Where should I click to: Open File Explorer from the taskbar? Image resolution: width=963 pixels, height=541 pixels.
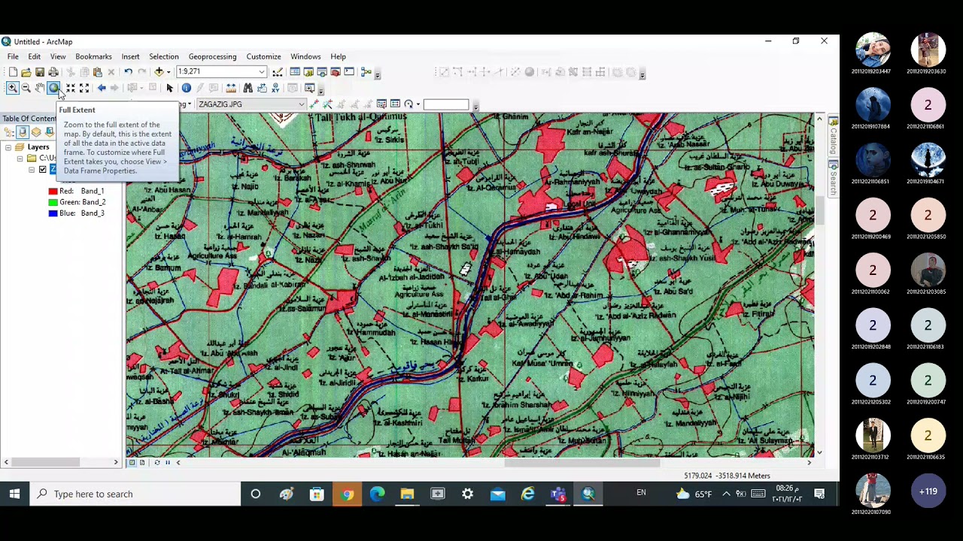click(407, 494)
